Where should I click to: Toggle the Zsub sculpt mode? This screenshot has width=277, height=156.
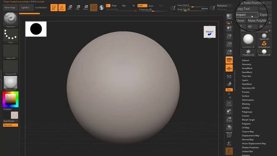(151, 6)
